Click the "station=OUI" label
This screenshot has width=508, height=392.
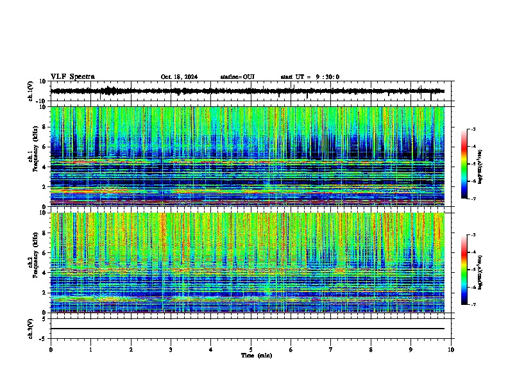237,77
